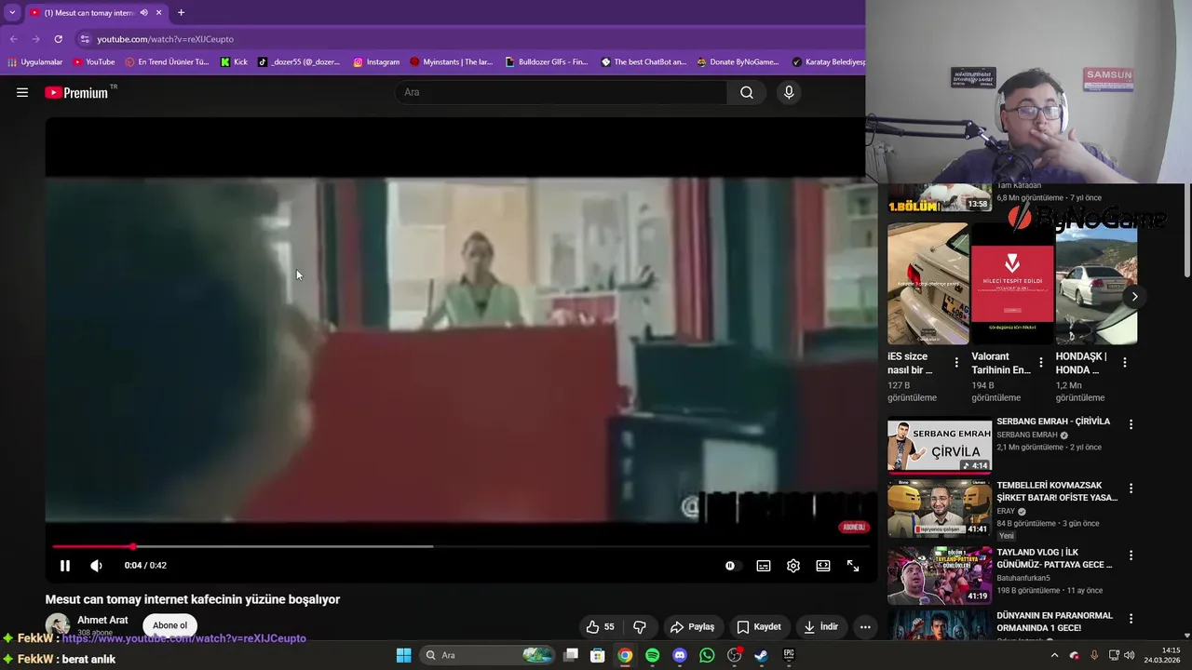Image resolution: width=1192 pixels, height=670 pixels.
Task: Open the tab search dropdown arrow
Action: point(11,12)
